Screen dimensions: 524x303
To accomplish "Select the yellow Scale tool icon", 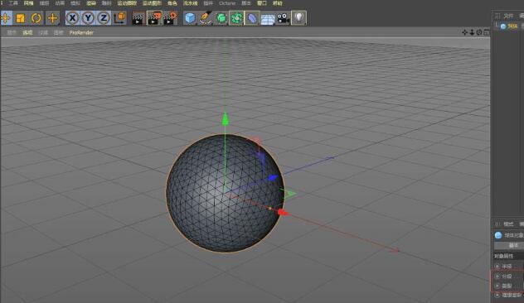I will click(x=21, y=18).
